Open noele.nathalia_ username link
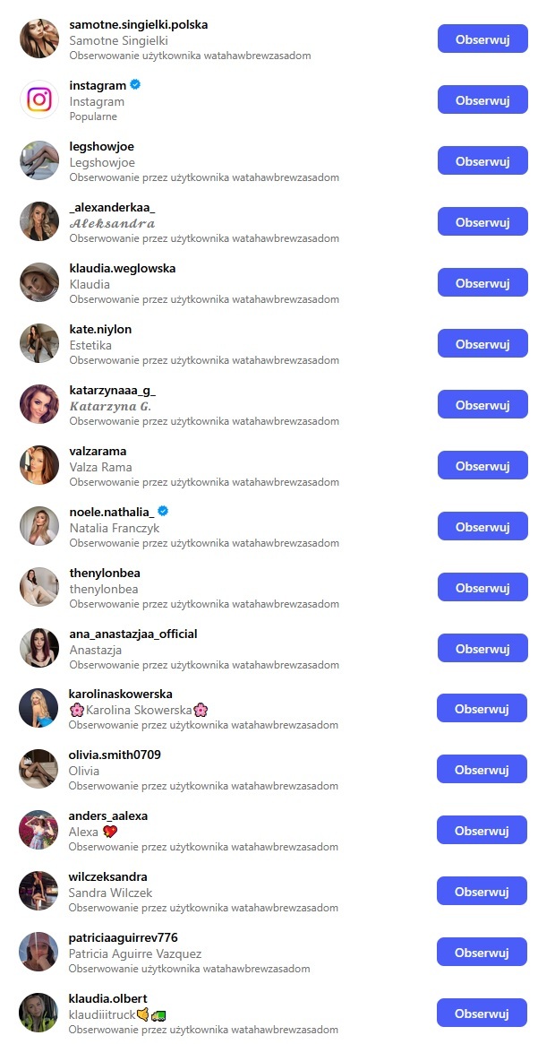 [x=112, y=512]
